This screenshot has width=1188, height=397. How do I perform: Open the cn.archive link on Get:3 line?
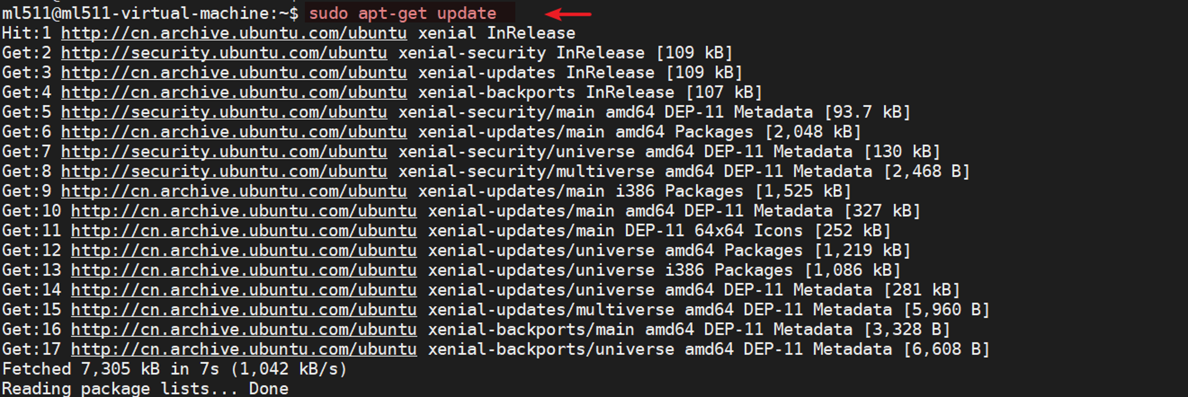click(234, 72)
